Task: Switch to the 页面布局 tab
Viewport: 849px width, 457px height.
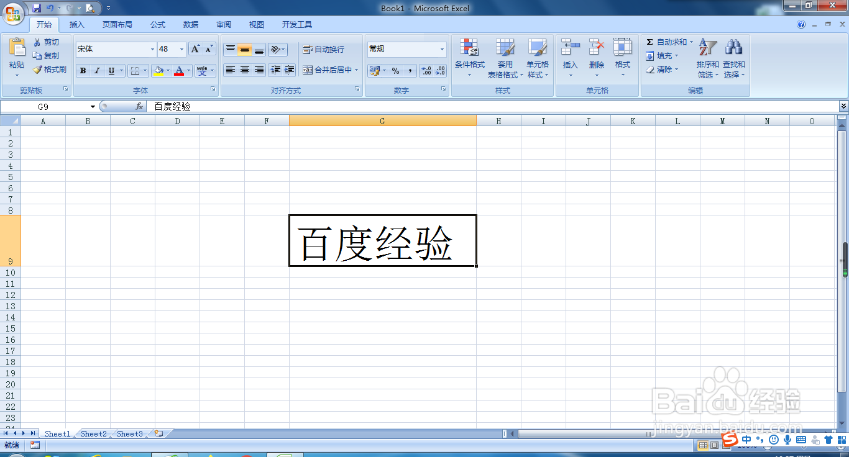Action: point(117,25)
